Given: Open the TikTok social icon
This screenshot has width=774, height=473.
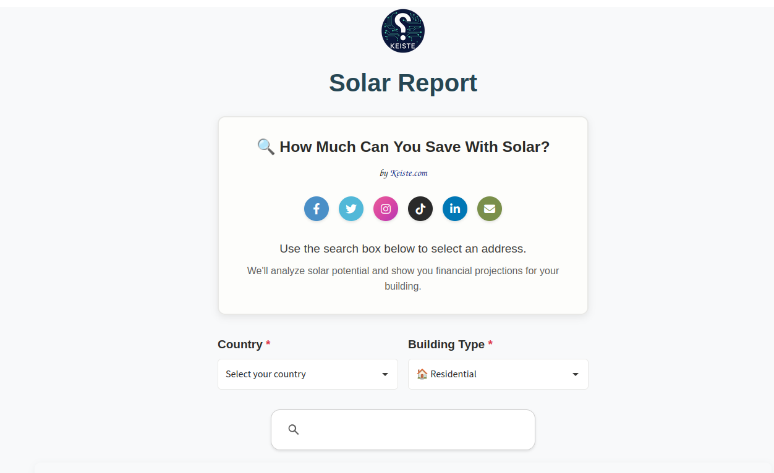Looking at the screenshot, I should point(420,209).
